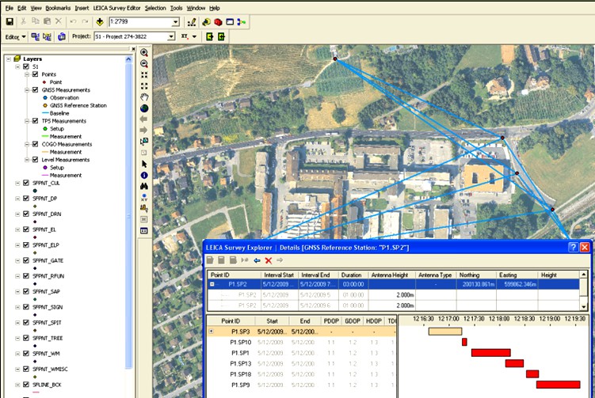
Task: Click the Find binoculars icon
Action: click(x=144, y=186)
